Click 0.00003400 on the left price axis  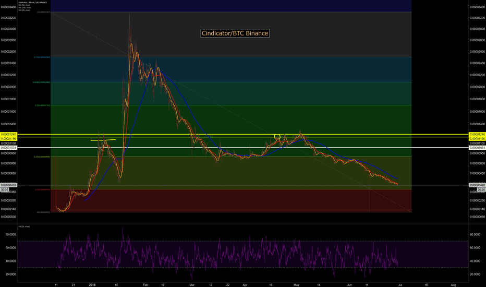point(8,7)
